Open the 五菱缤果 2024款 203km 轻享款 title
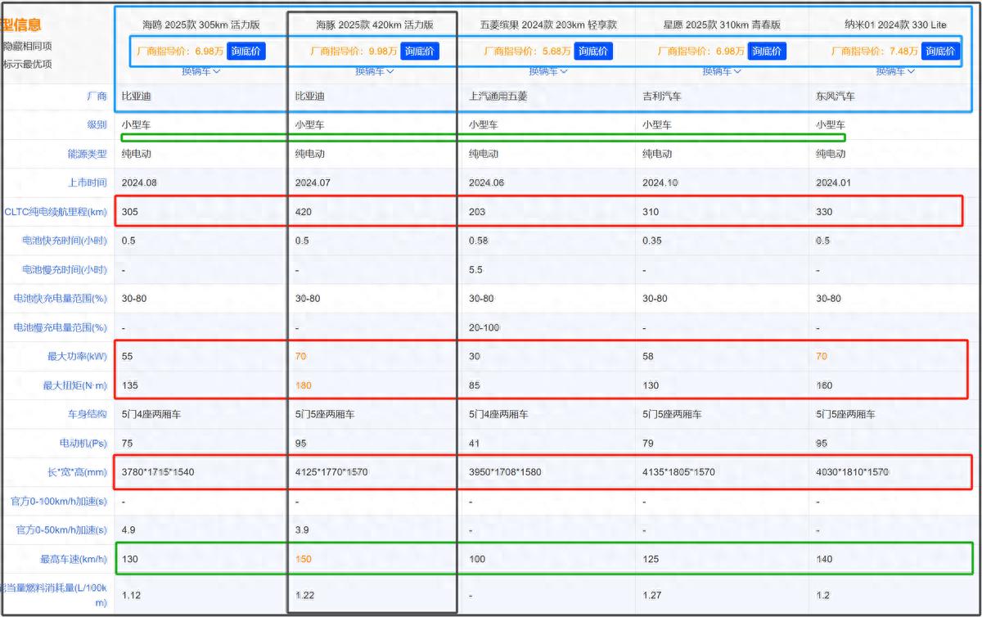 (x=548, y=25)
